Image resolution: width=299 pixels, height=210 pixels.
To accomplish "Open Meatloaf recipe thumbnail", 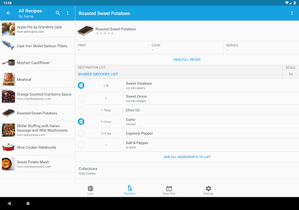I will click(x=8, y=79).
